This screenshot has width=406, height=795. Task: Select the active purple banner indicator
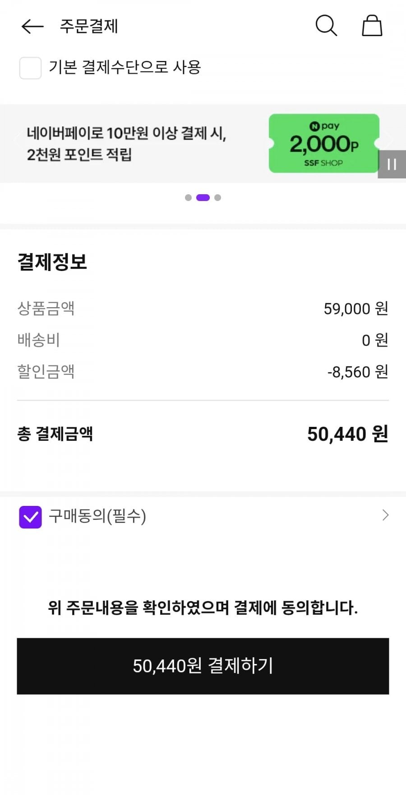coord(203,198)
